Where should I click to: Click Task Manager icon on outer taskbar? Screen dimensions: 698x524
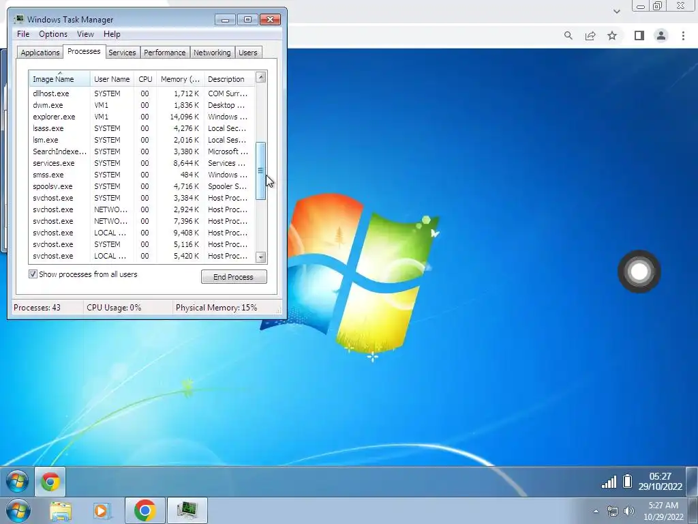pos(187,510)
